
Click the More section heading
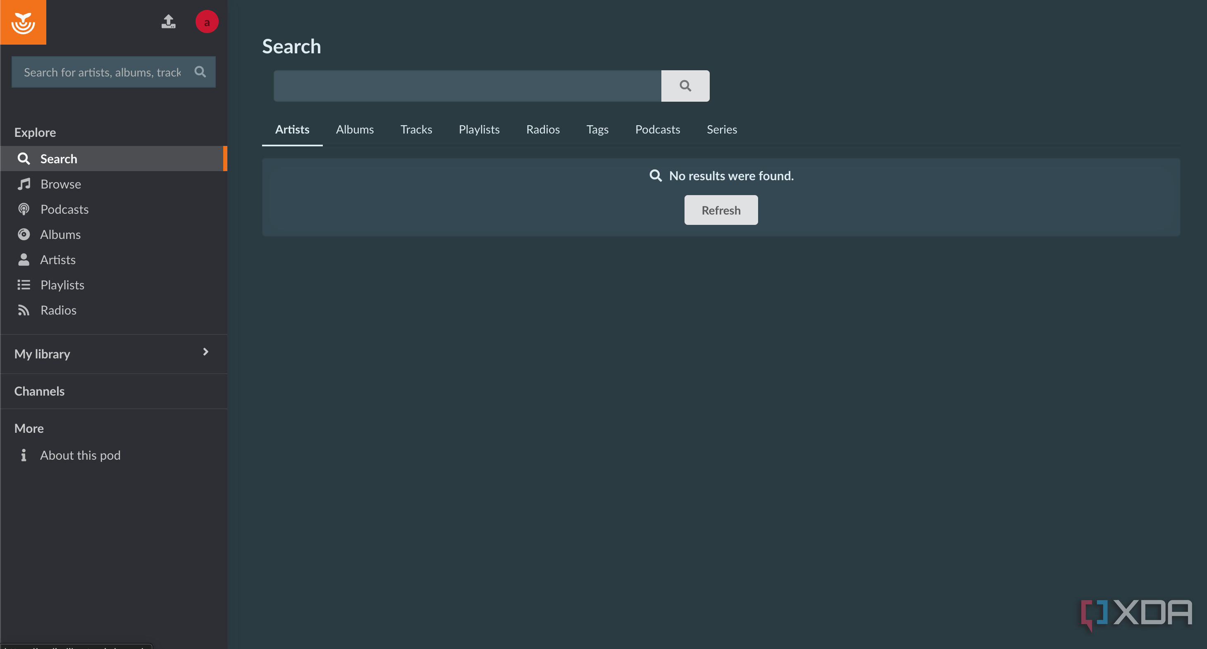tap(29, 428)
